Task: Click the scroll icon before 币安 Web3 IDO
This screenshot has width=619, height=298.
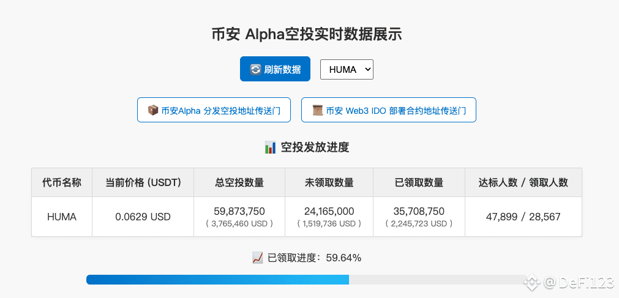Action: click(317, 110)
